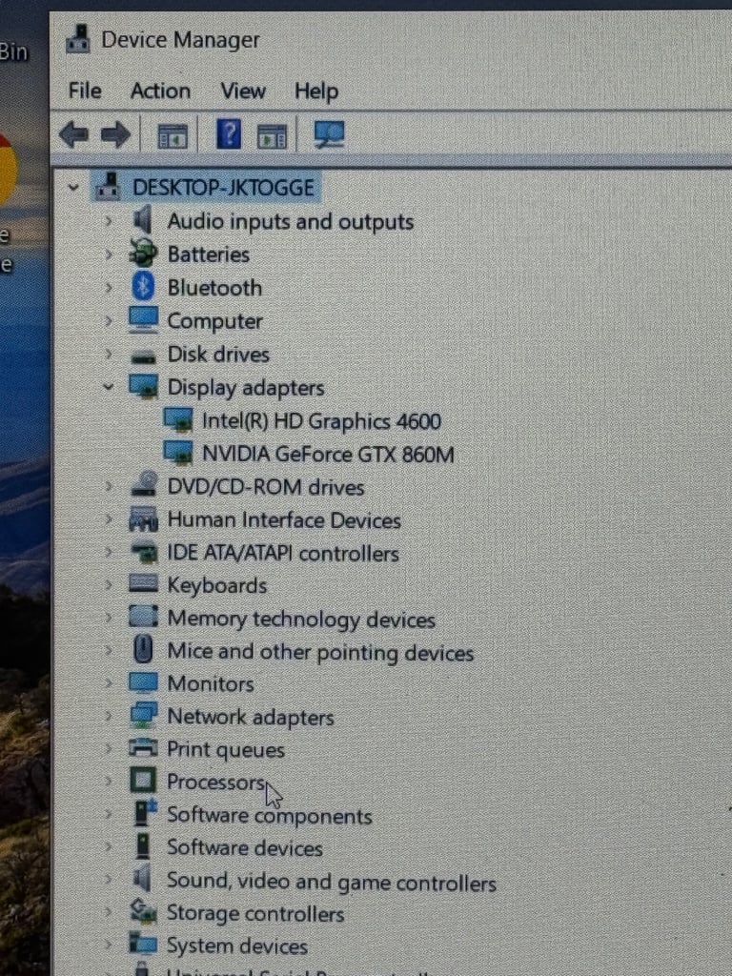This screenshot has height=976, width=732.
Task: Click the DESKTOP-JKTOGGE computer icon
Action: (108, 186)
